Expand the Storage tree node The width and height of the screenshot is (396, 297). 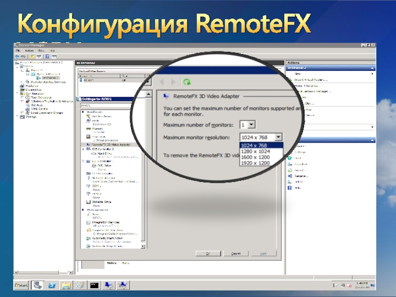(17, 117)
